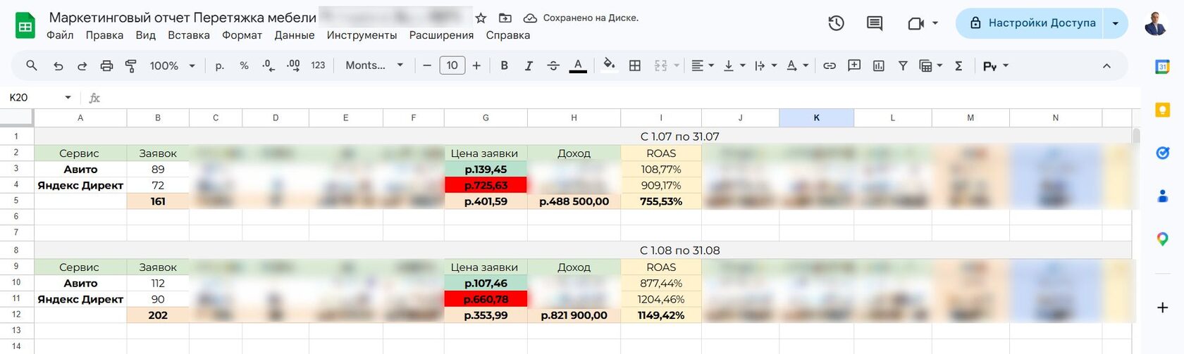Open version history clock icon

pyautogui.click(x=836, y=23)
